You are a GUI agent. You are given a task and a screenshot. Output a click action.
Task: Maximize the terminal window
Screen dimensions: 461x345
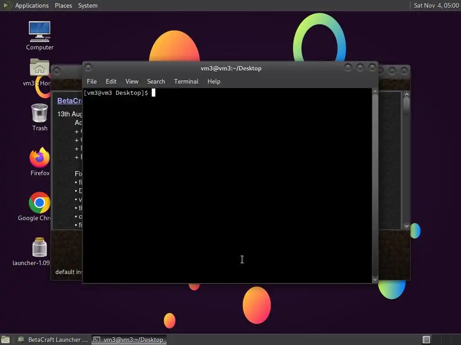(360, 67)
